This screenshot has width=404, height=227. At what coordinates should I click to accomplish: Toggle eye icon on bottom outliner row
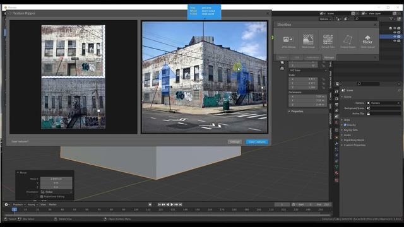(x=395, y=40)
